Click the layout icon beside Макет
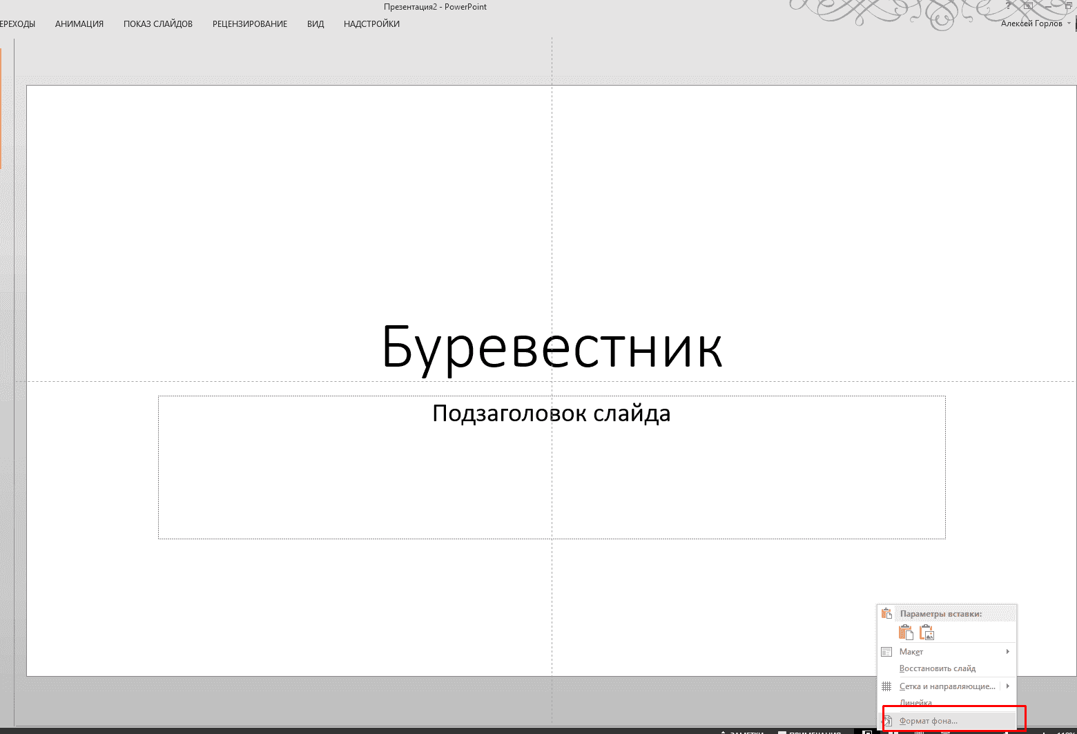 (x=887, y=652)
